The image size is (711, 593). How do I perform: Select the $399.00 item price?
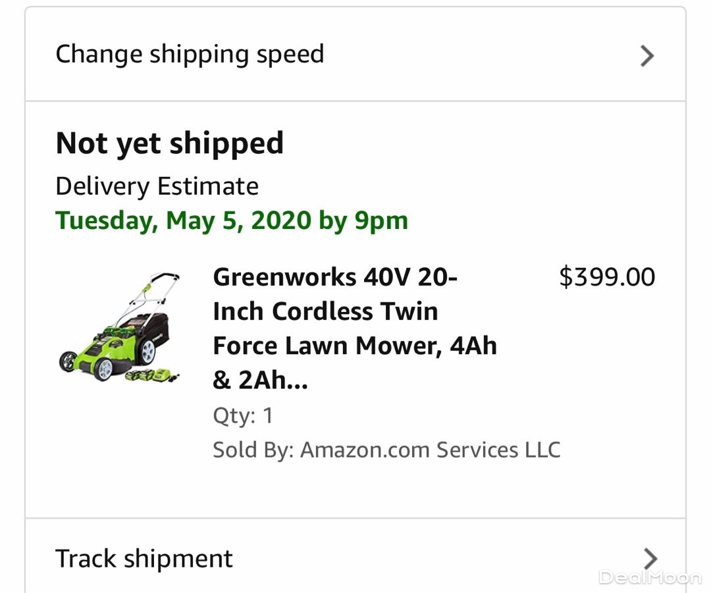click(x=607, y=277)
